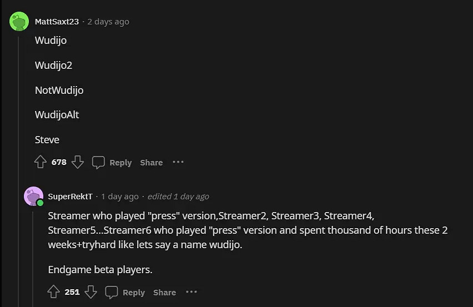Open more options on SuperRektT's comment
The image size is (473, 307).
191,292
